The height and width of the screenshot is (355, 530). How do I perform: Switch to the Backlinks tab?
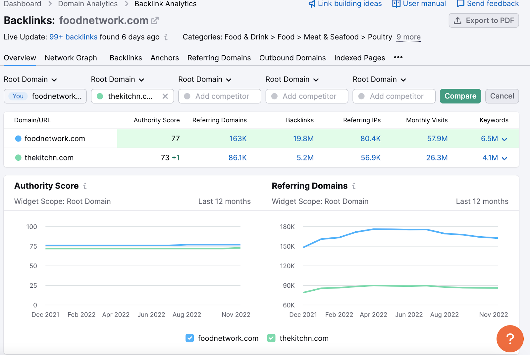[x=126, y=58]
